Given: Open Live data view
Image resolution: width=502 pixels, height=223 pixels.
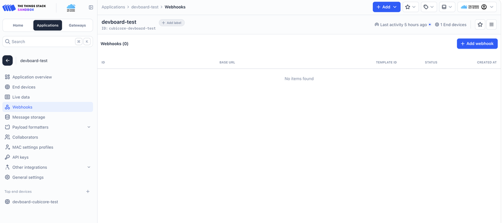Looking at the screenshot, I should (48, 97).
